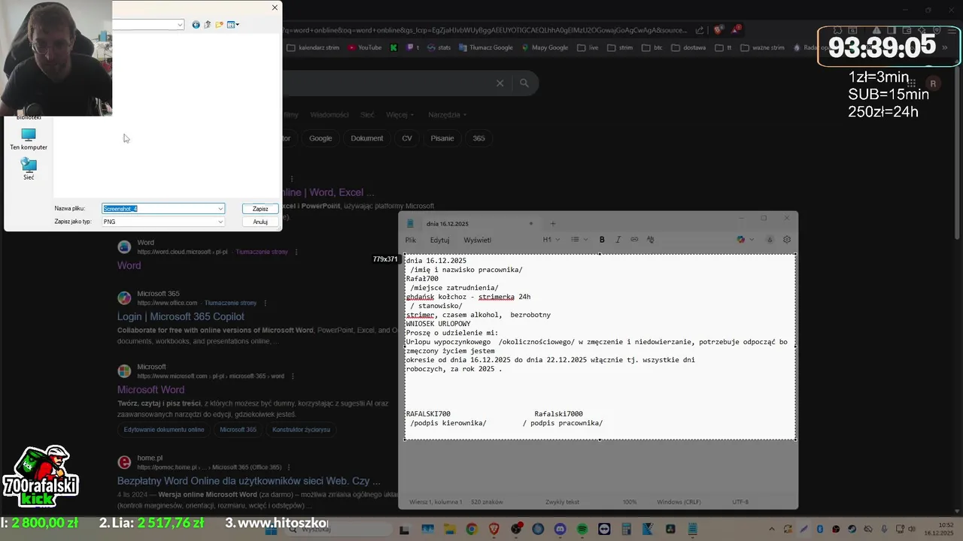Click clear formatting icon in Notepad
The height and width of the screenshot is (541, 963).
click(651, 240)
